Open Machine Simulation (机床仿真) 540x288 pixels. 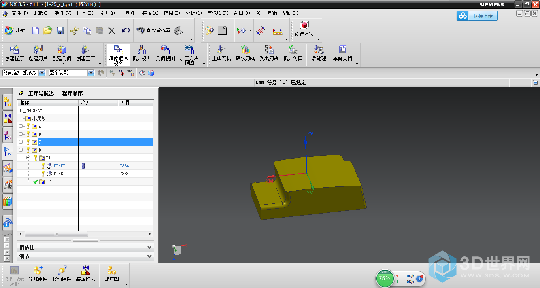293,54
